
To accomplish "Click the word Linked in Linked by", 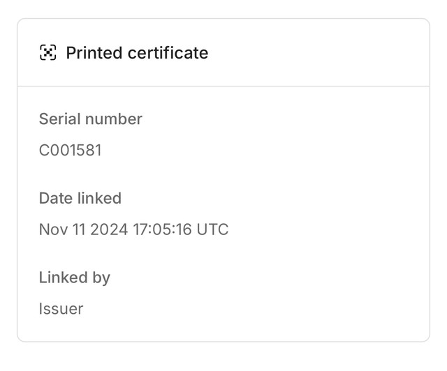I will point(64,277).
